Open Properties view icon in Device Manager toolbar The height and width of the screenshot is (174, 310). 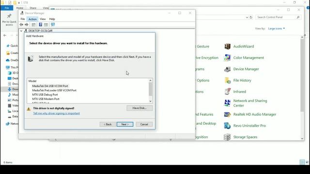coord(33,25)
